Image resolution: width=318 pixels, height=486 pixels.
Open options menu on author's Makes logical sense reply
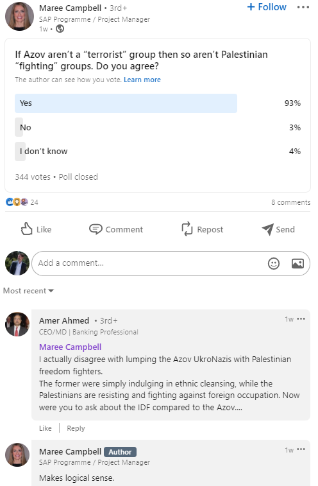(301, 449)
